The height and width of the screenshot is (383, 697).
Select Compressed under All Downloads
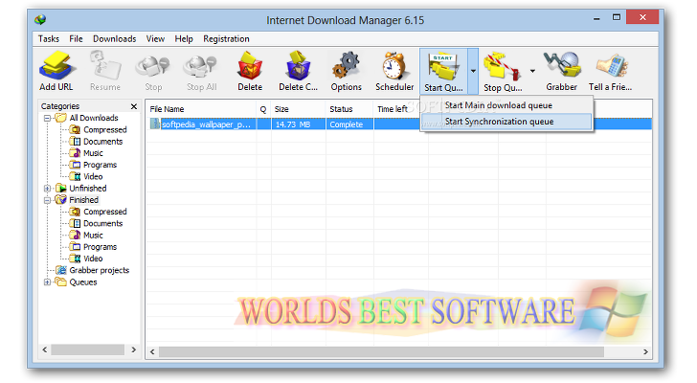[105, 129]
